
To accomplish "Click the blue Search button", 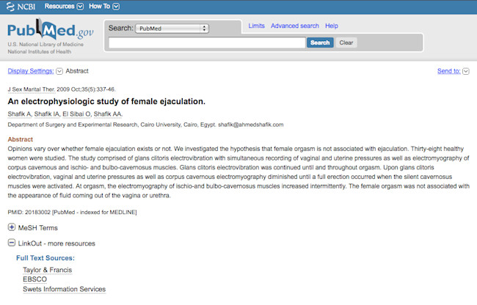I will [320, 43].
